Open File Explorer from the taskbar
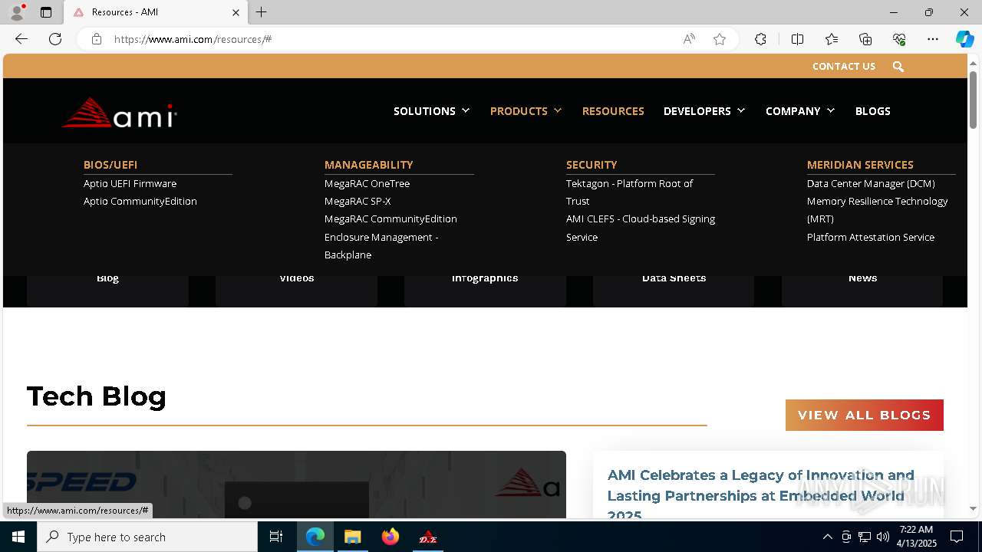This screenshot has height=552, width=982. [353, 537]
